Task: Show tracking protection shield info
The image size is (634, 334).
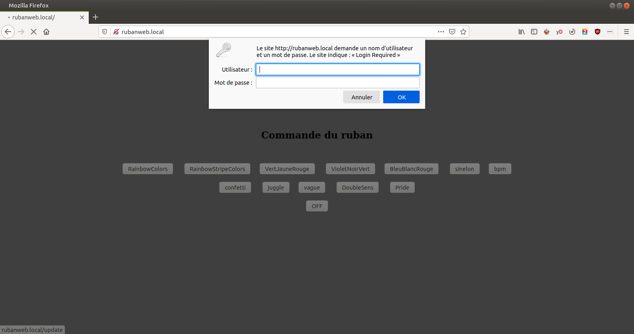Action: (105, 32)
